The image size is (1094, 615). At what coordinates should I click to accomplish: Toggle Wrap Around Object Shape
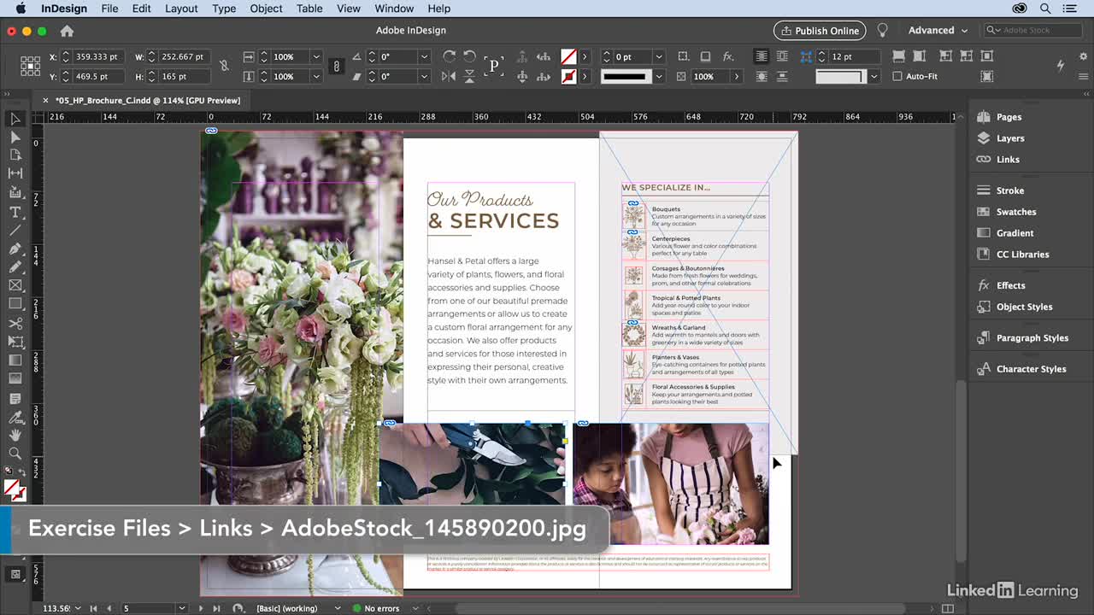click(761, 76)
